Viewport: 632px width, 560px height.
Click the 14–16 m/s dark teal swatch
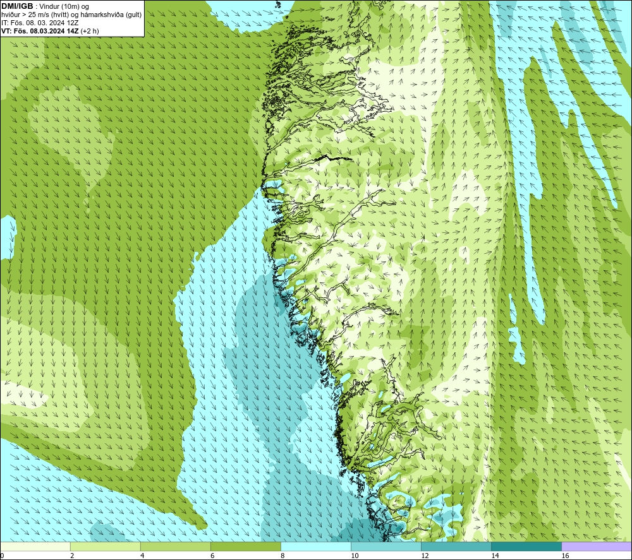[x=526, y=546]
